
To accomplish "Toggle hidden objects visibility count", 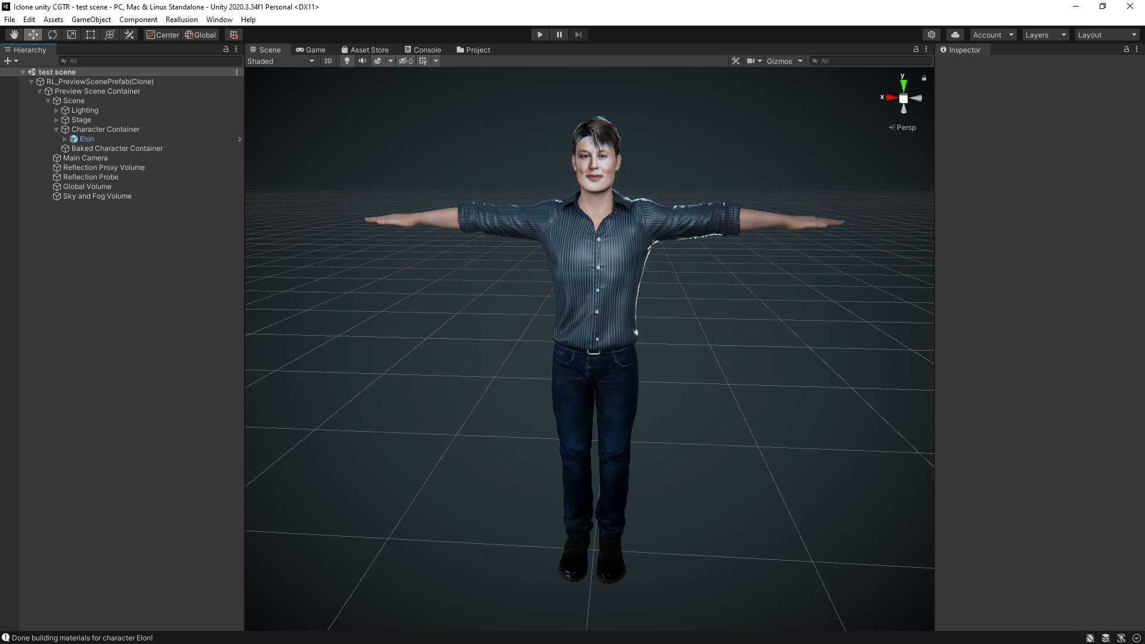I will 406,61.
